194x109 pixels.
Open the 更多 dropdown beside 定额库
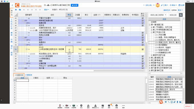click(180, 10)
